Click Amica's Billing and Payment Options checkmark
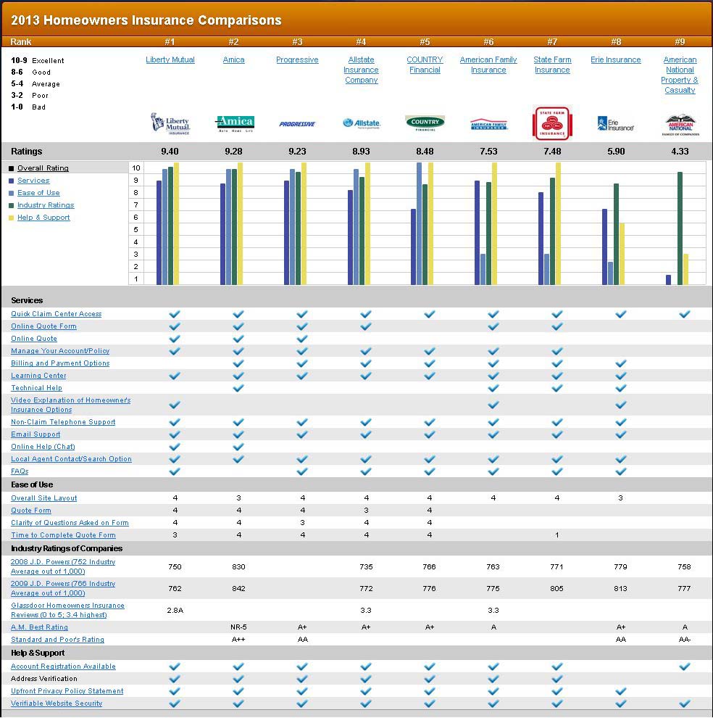The width and height of the screenshot is (713, 718). point(238,363)
